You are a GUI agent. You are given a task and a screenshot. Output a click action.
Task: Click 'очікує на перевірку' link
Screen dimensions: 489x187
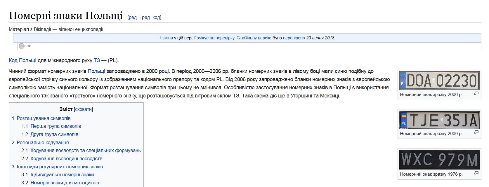click(216, 38)
